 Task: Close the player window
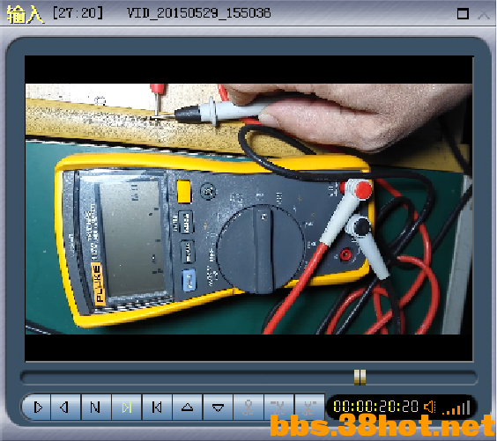[x=484, y=14]
